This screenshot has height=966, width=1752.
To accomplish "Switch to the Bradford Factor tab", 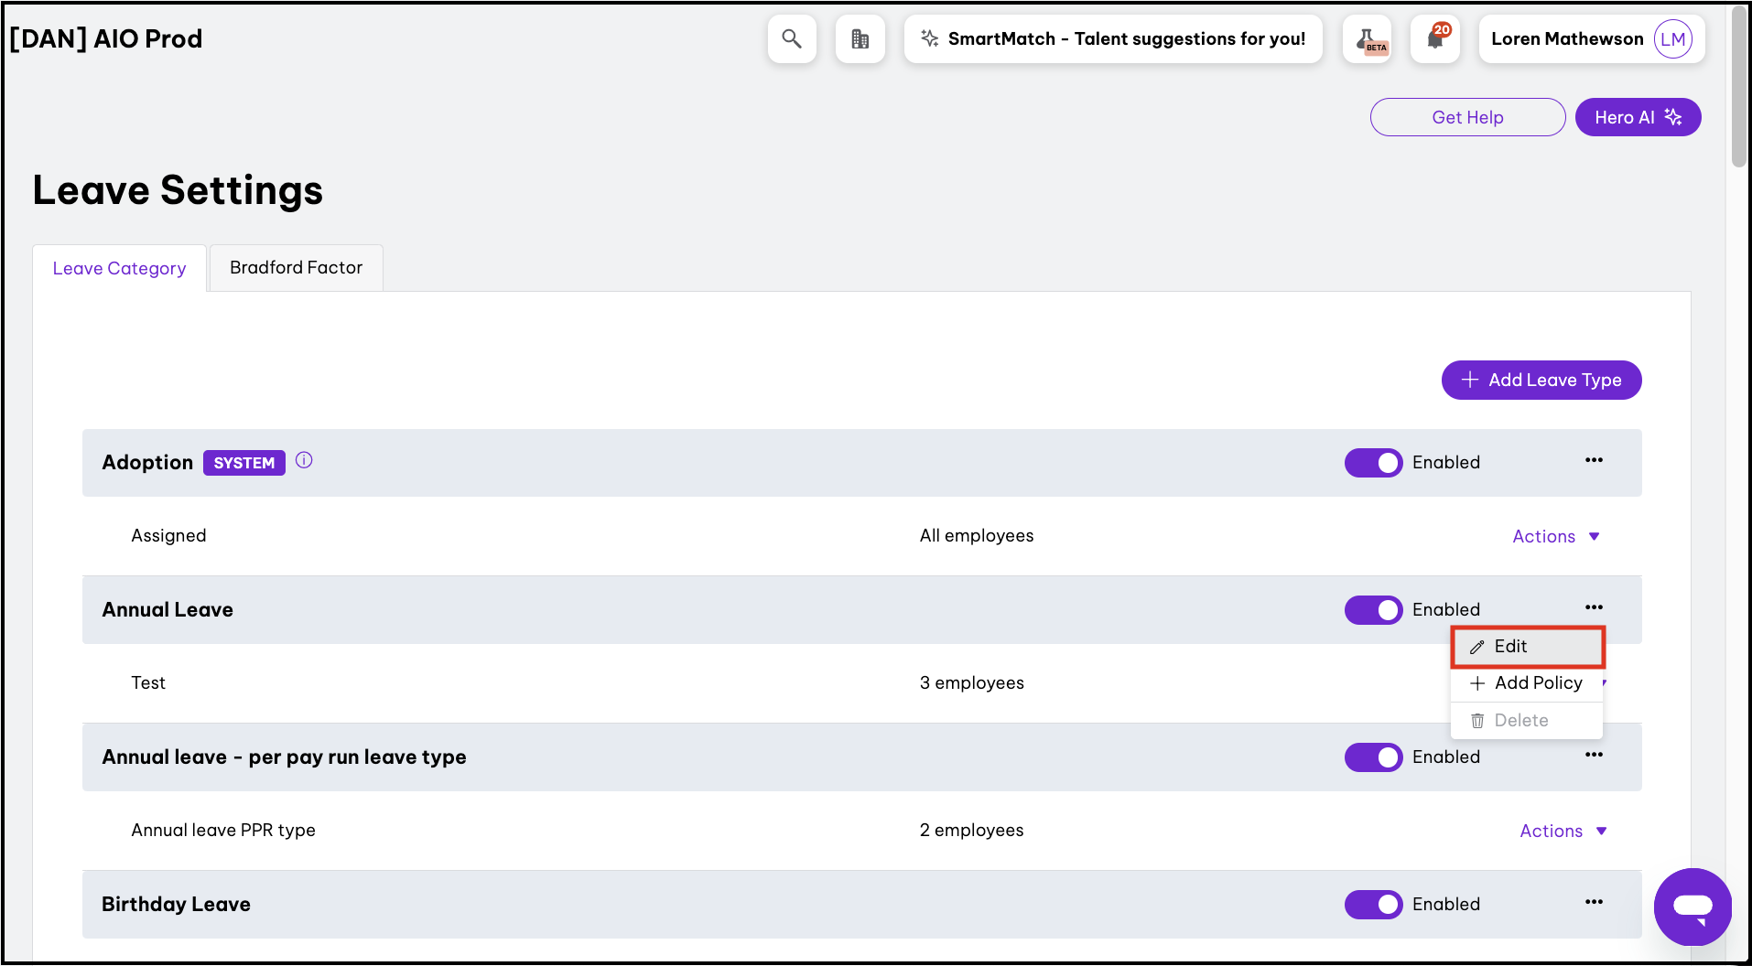I will 296,268.
